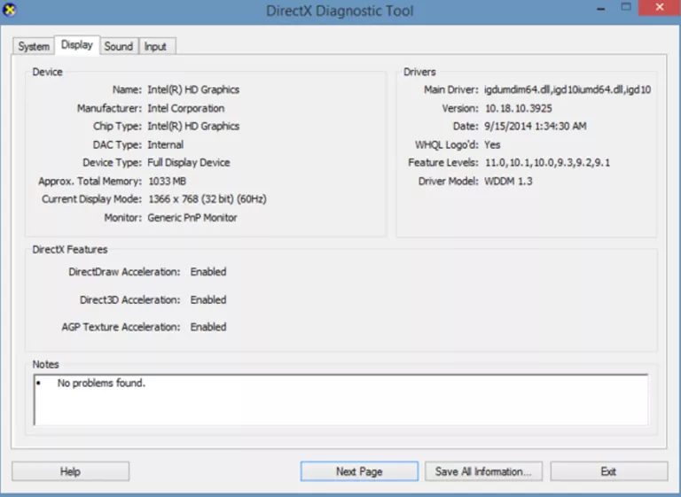Click the Help button

coord(70,471)
